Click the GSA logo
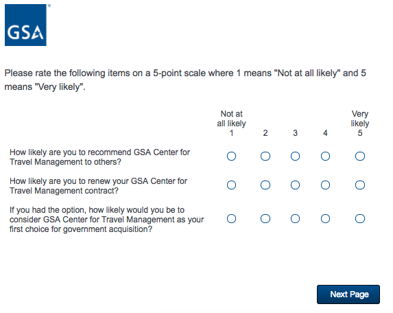Viewport: 393px width, 313px height. click(25, 25)
